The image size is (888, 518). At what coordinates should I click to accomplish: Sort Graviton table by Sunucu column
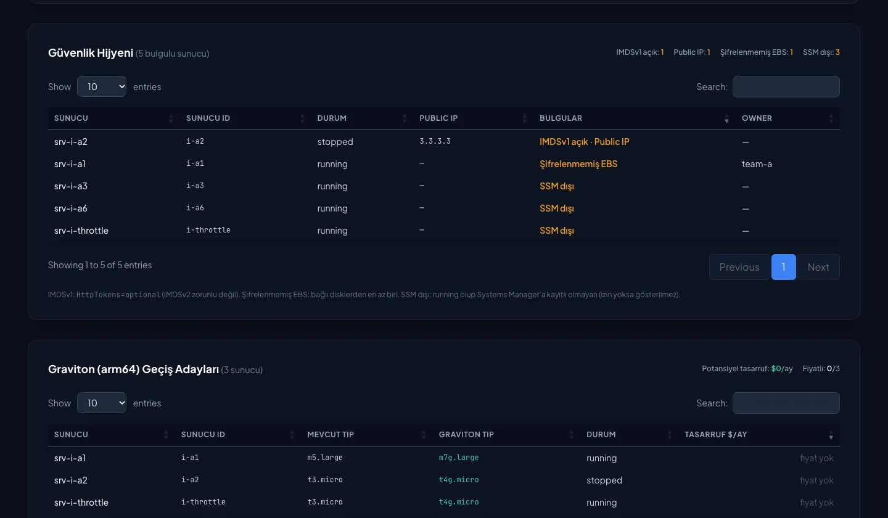coord(112,435)
